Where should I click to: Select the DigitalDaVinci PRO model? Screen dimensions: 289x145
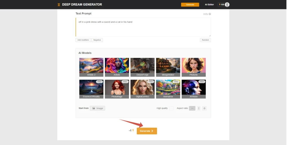point(143,89)
